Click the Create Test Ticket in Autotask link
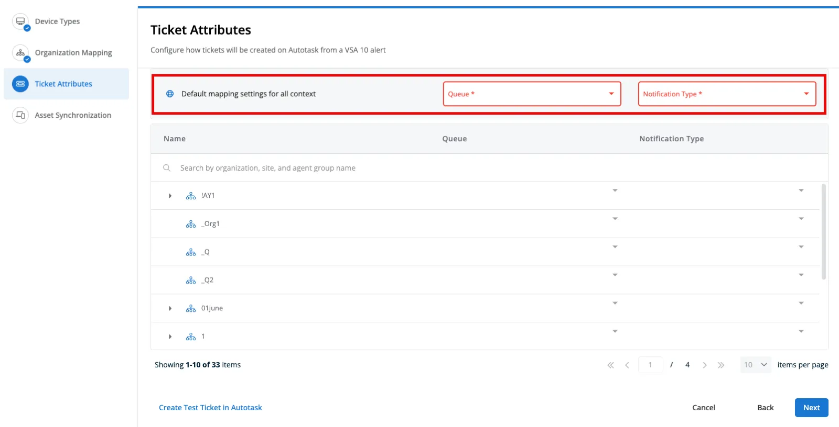The image size is (839, 427). (x=210, y=408)
